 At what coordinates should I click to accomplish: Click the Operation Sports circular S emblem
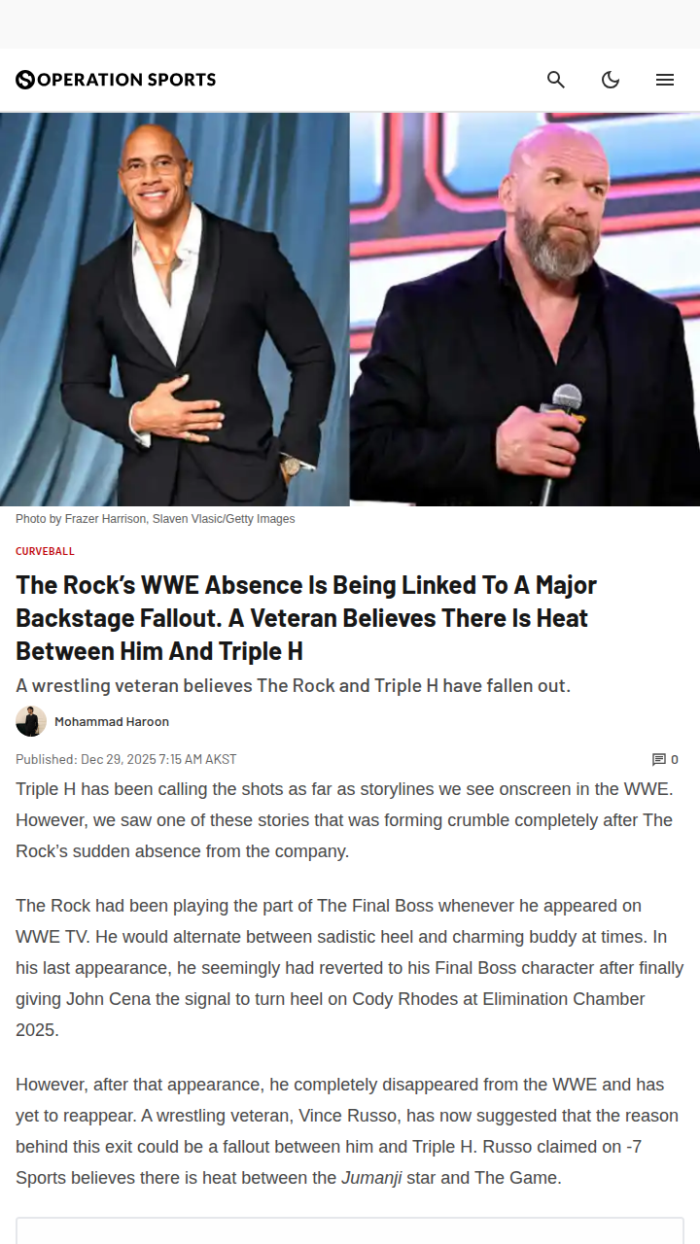pyautogui.click(x=25, y=80)
